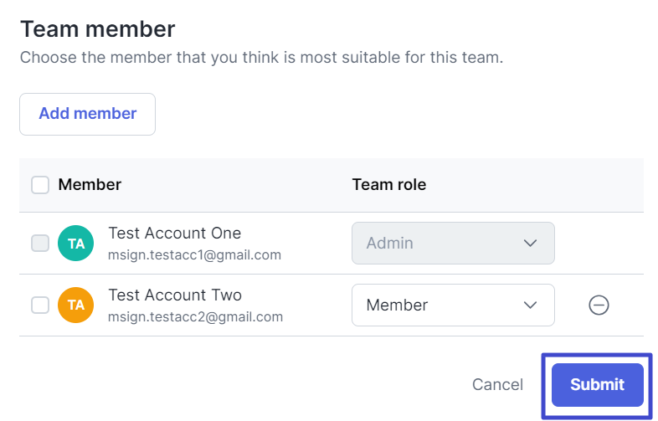
Task: Click chevron in Member role dropdown
Action: coord(530,305)
